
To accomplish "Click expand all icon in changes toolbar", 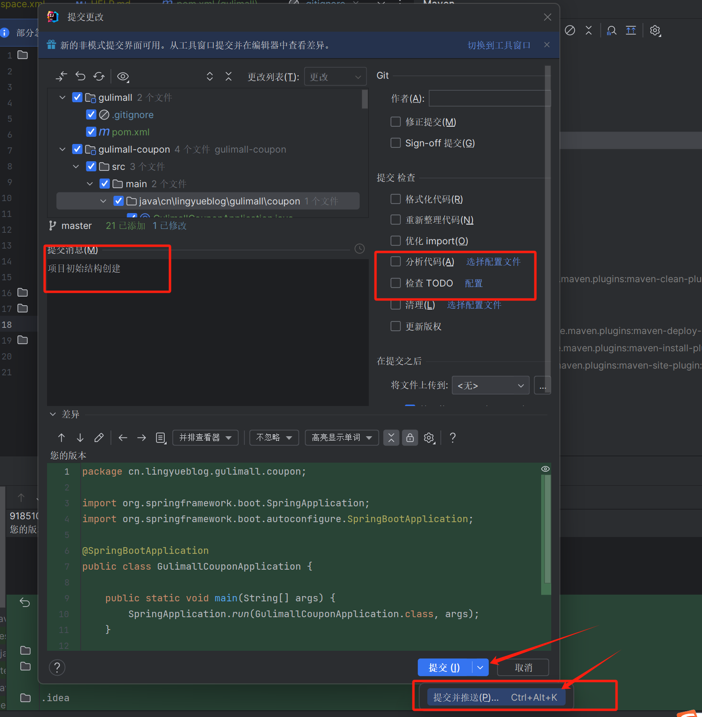I will (x=210, y=76).
